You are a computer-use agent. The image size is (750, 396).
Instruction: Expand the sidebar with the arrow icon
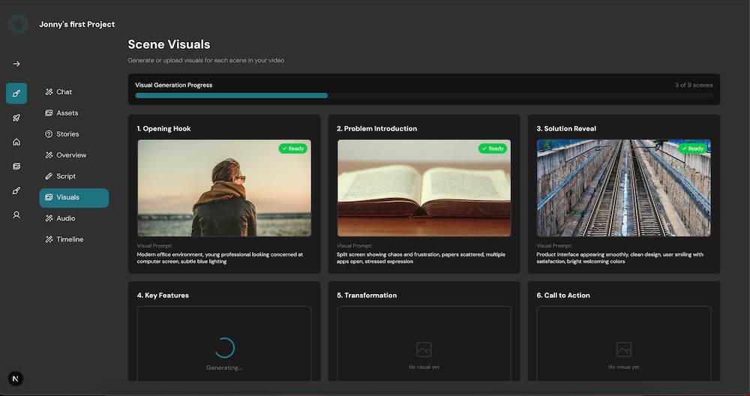tap(16, 64)
